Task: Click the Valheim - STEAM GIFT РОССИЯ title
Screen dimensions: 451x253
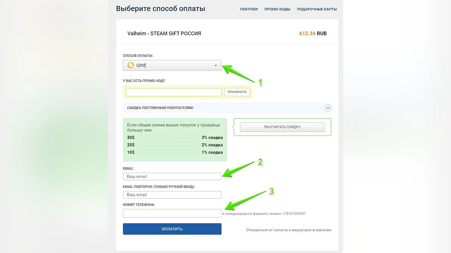Action: pyautogui.click(x=164, y=33)
